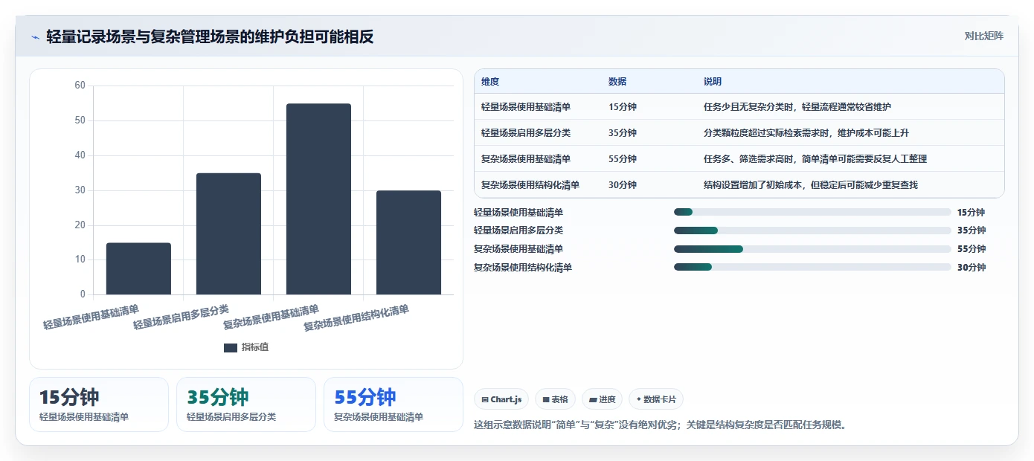
Task: Click the 55分钟 cell in the table
Action: (x=623, y=158)
